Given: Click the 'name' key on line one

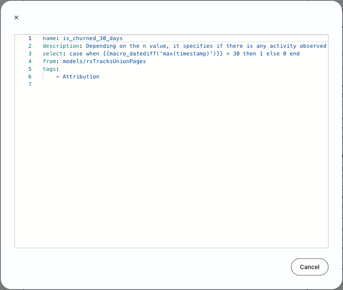Looking at the screenshot, I should click(49, 38).
